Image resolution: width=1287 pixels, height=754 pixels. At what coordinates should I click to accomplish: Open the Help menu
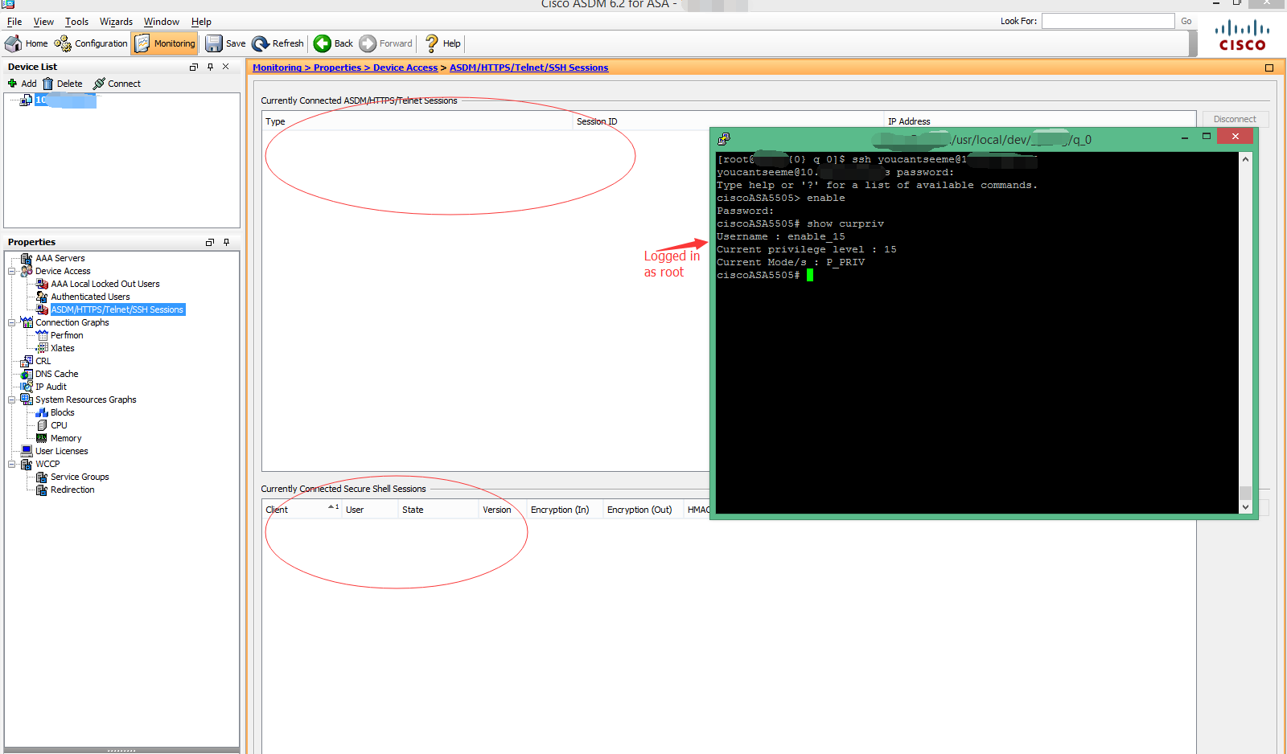click(201, 22)
